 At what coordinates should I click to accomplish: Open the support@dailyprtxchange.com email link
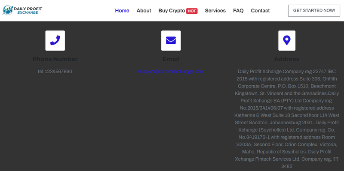171,72
